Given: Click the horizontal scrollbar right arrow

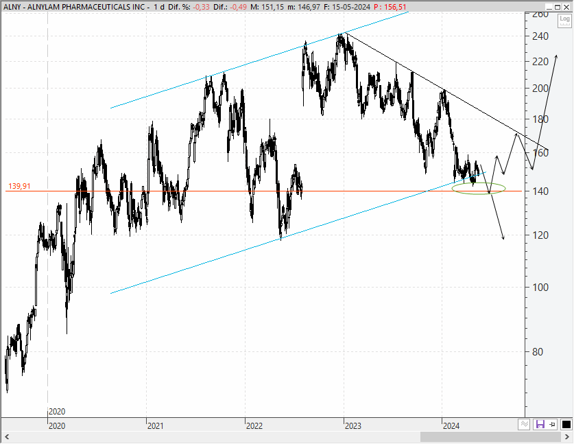Looking at the screenshot, I should (567, 436).
